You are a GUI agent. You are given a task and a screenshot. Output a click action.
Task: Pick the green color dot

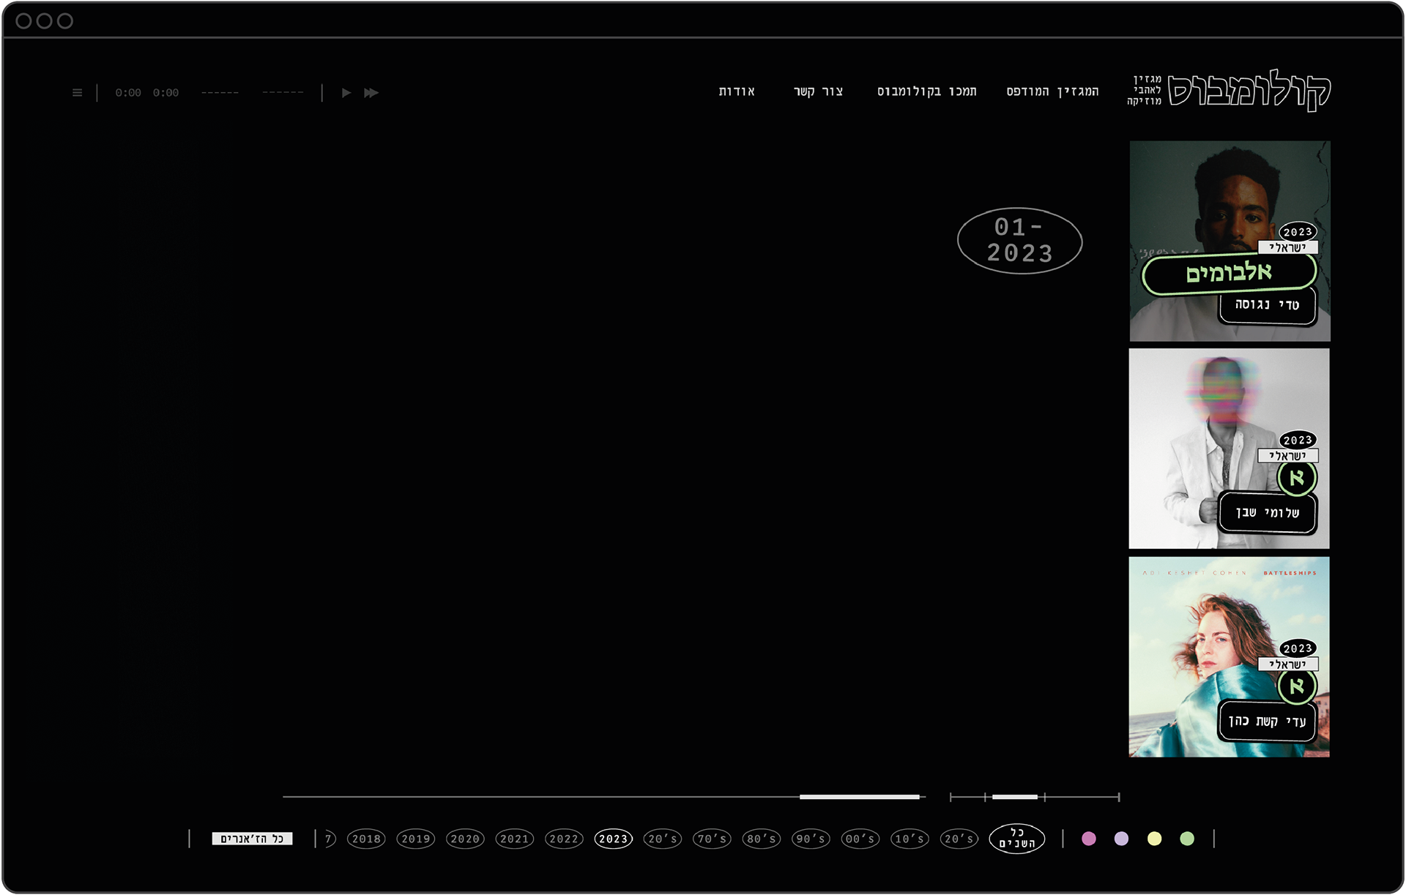[1187, 839]
